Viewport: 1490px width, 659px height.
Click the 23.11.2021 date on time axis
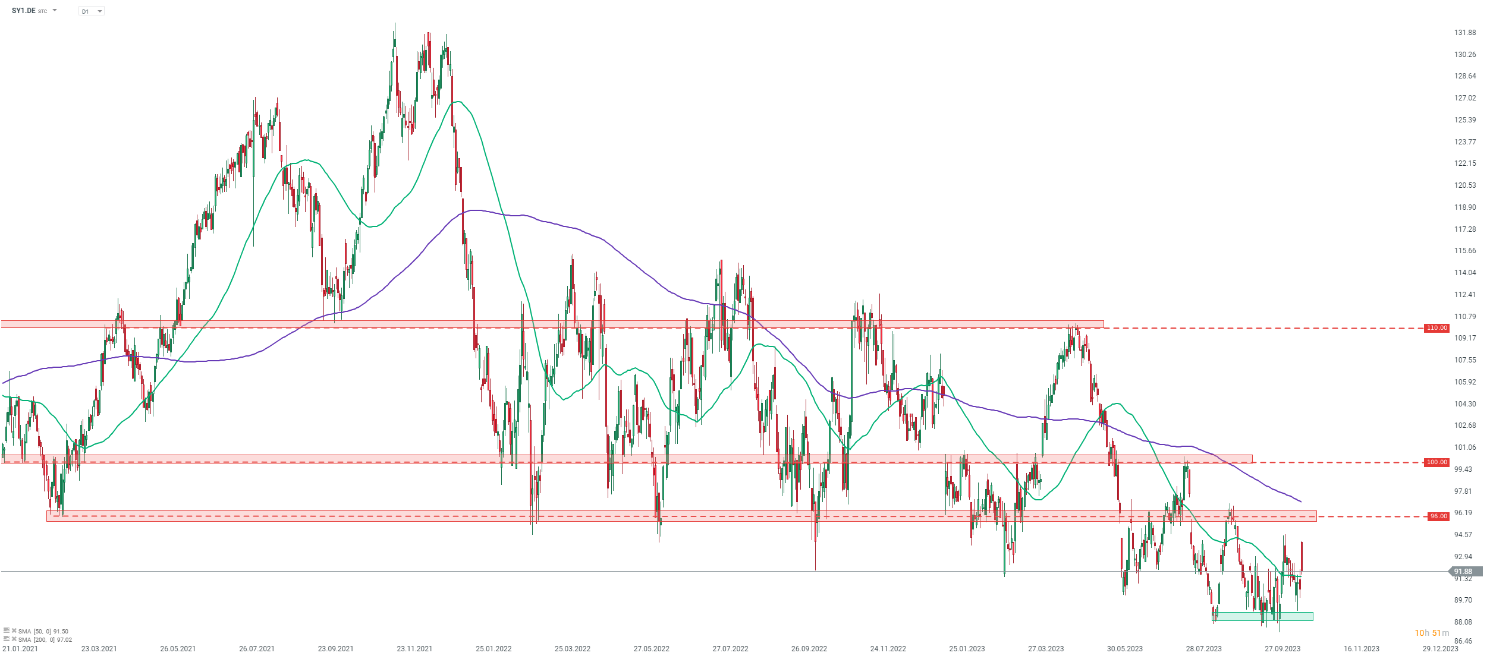click(414, 649)
